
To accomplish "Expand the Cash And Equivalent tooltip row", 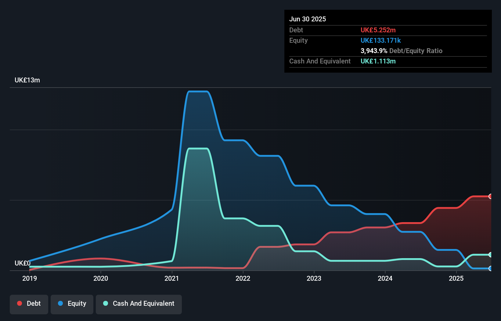I will pyautogui.click(x=320, y=61).
